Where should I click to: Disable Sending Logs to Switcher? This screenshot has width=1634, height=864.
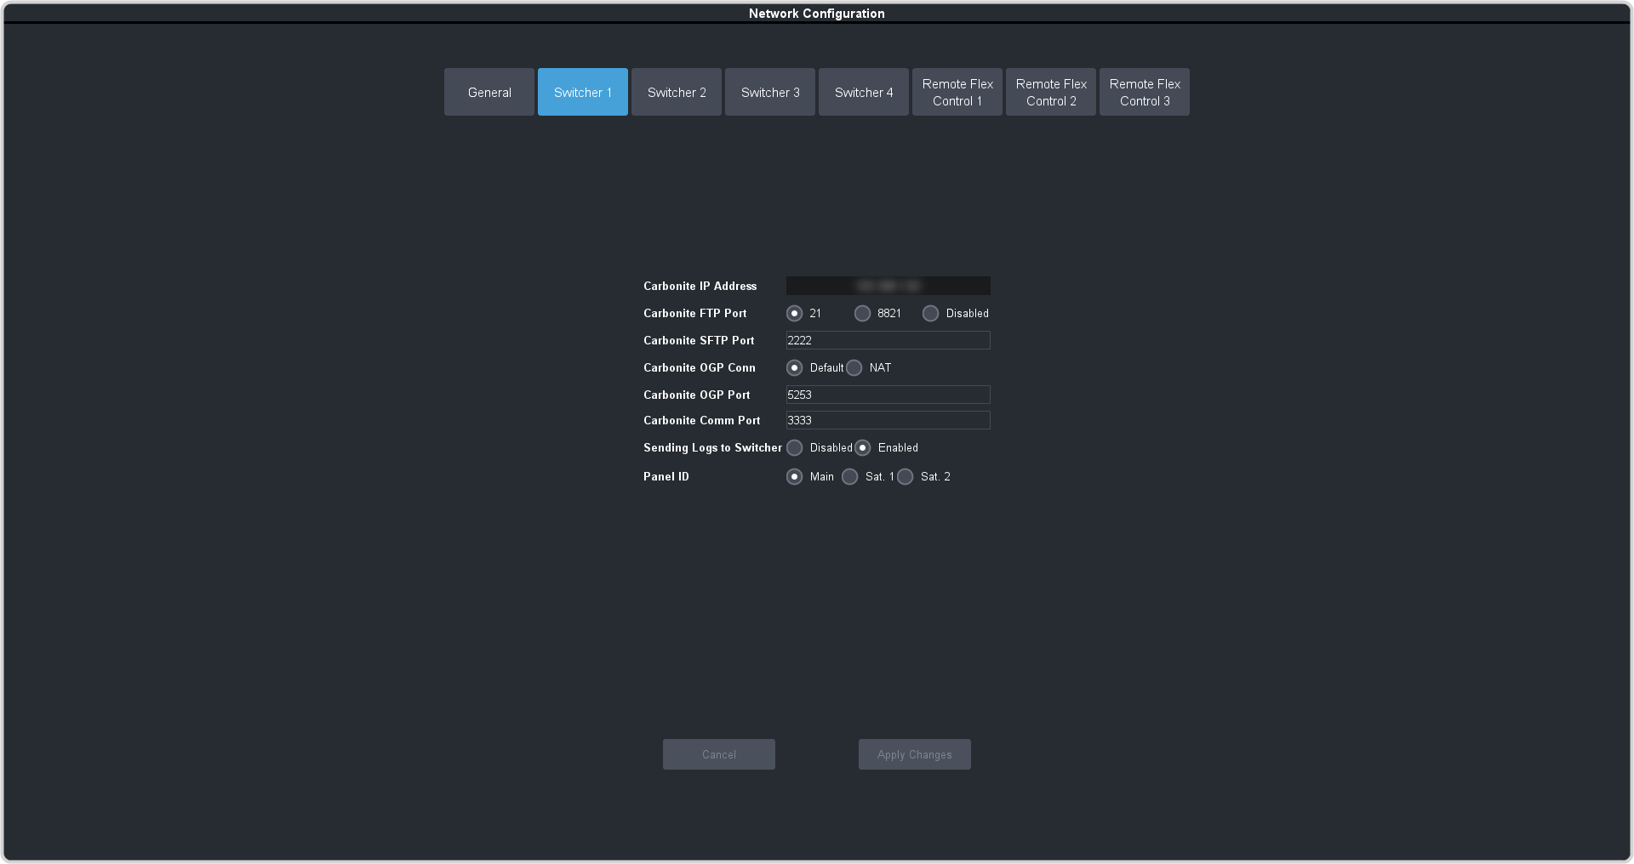[794, 447]
